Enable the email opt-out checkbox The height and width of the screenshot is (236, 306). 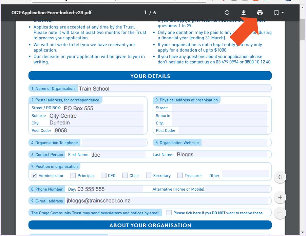tap(169, 212)
